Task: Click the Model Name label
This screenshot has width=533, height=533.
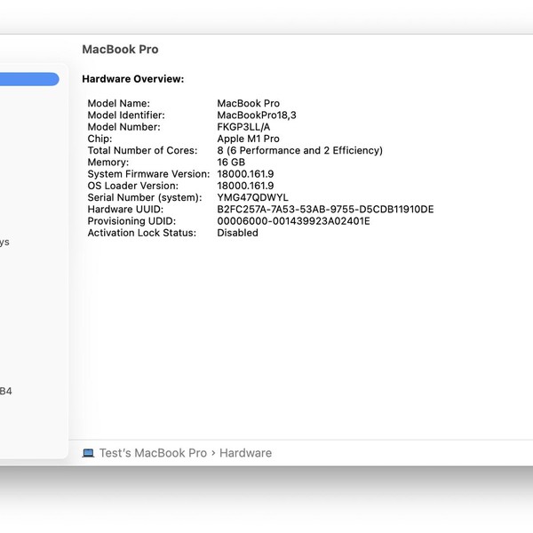Action: click(119, 103)
